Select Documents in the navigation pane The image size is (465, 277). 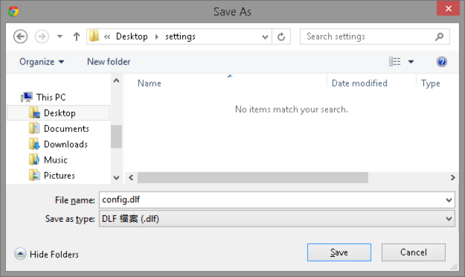(66, 128)
